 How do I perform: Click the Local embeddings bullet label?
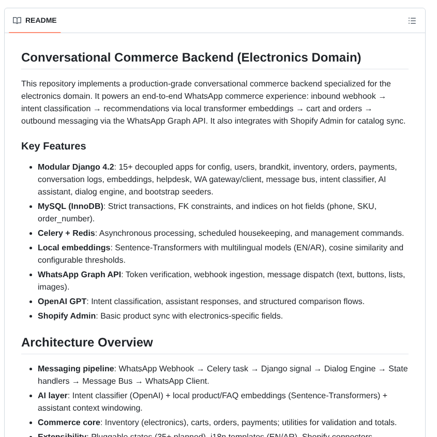point(74,248)
